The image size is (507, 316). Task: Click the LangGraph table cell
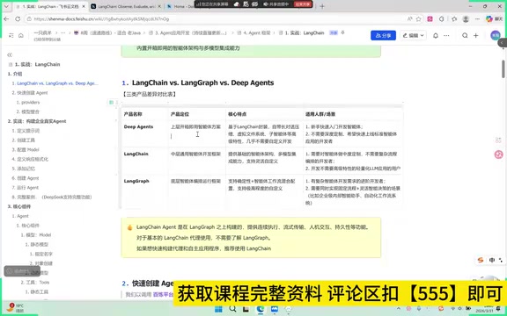coord(144,192)
